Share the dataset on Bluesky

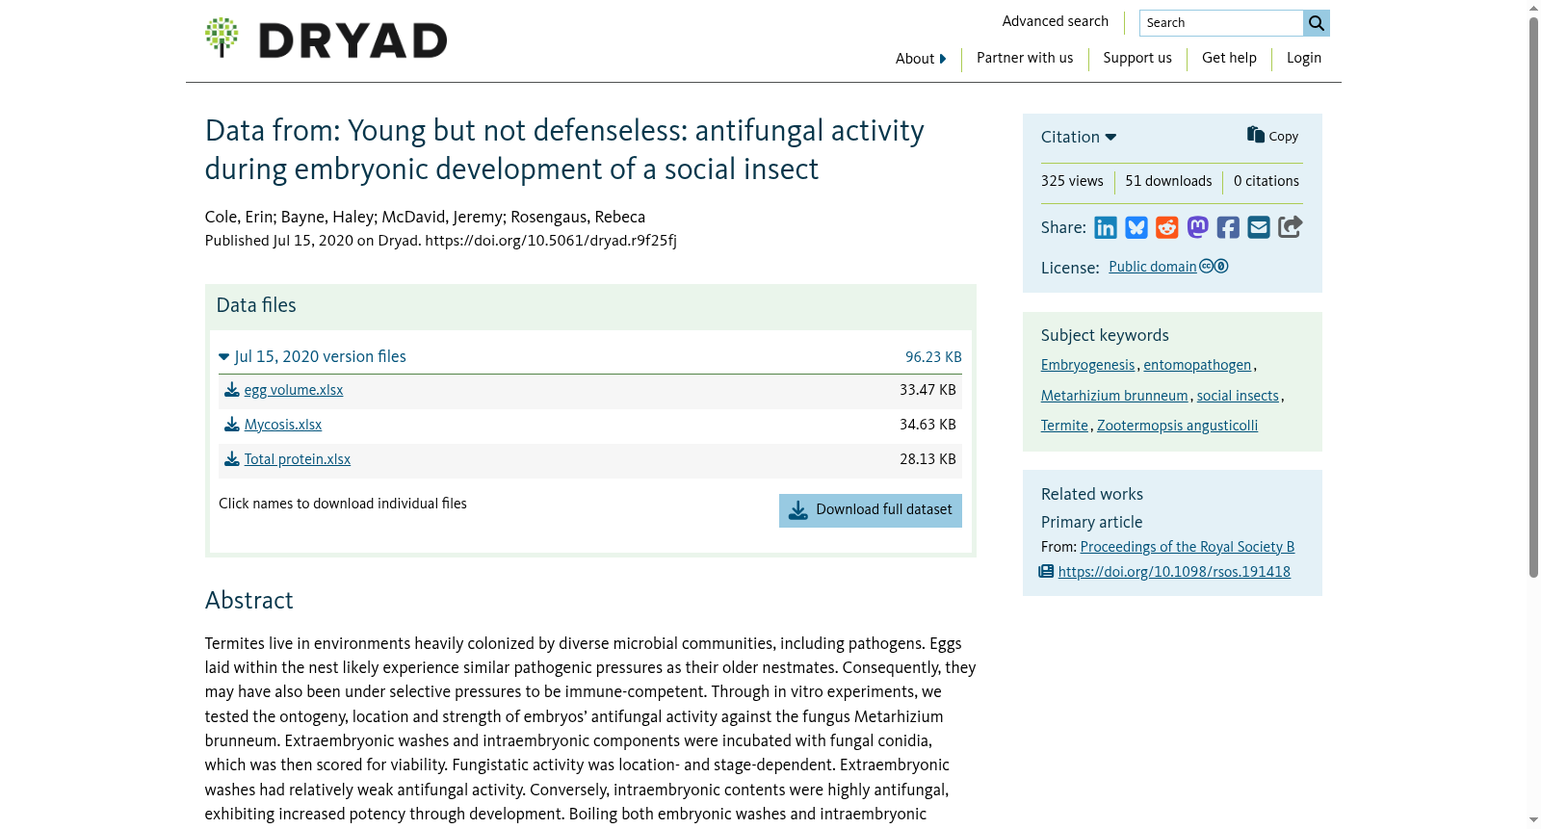pyautogui.click(x=1136, y=227)
